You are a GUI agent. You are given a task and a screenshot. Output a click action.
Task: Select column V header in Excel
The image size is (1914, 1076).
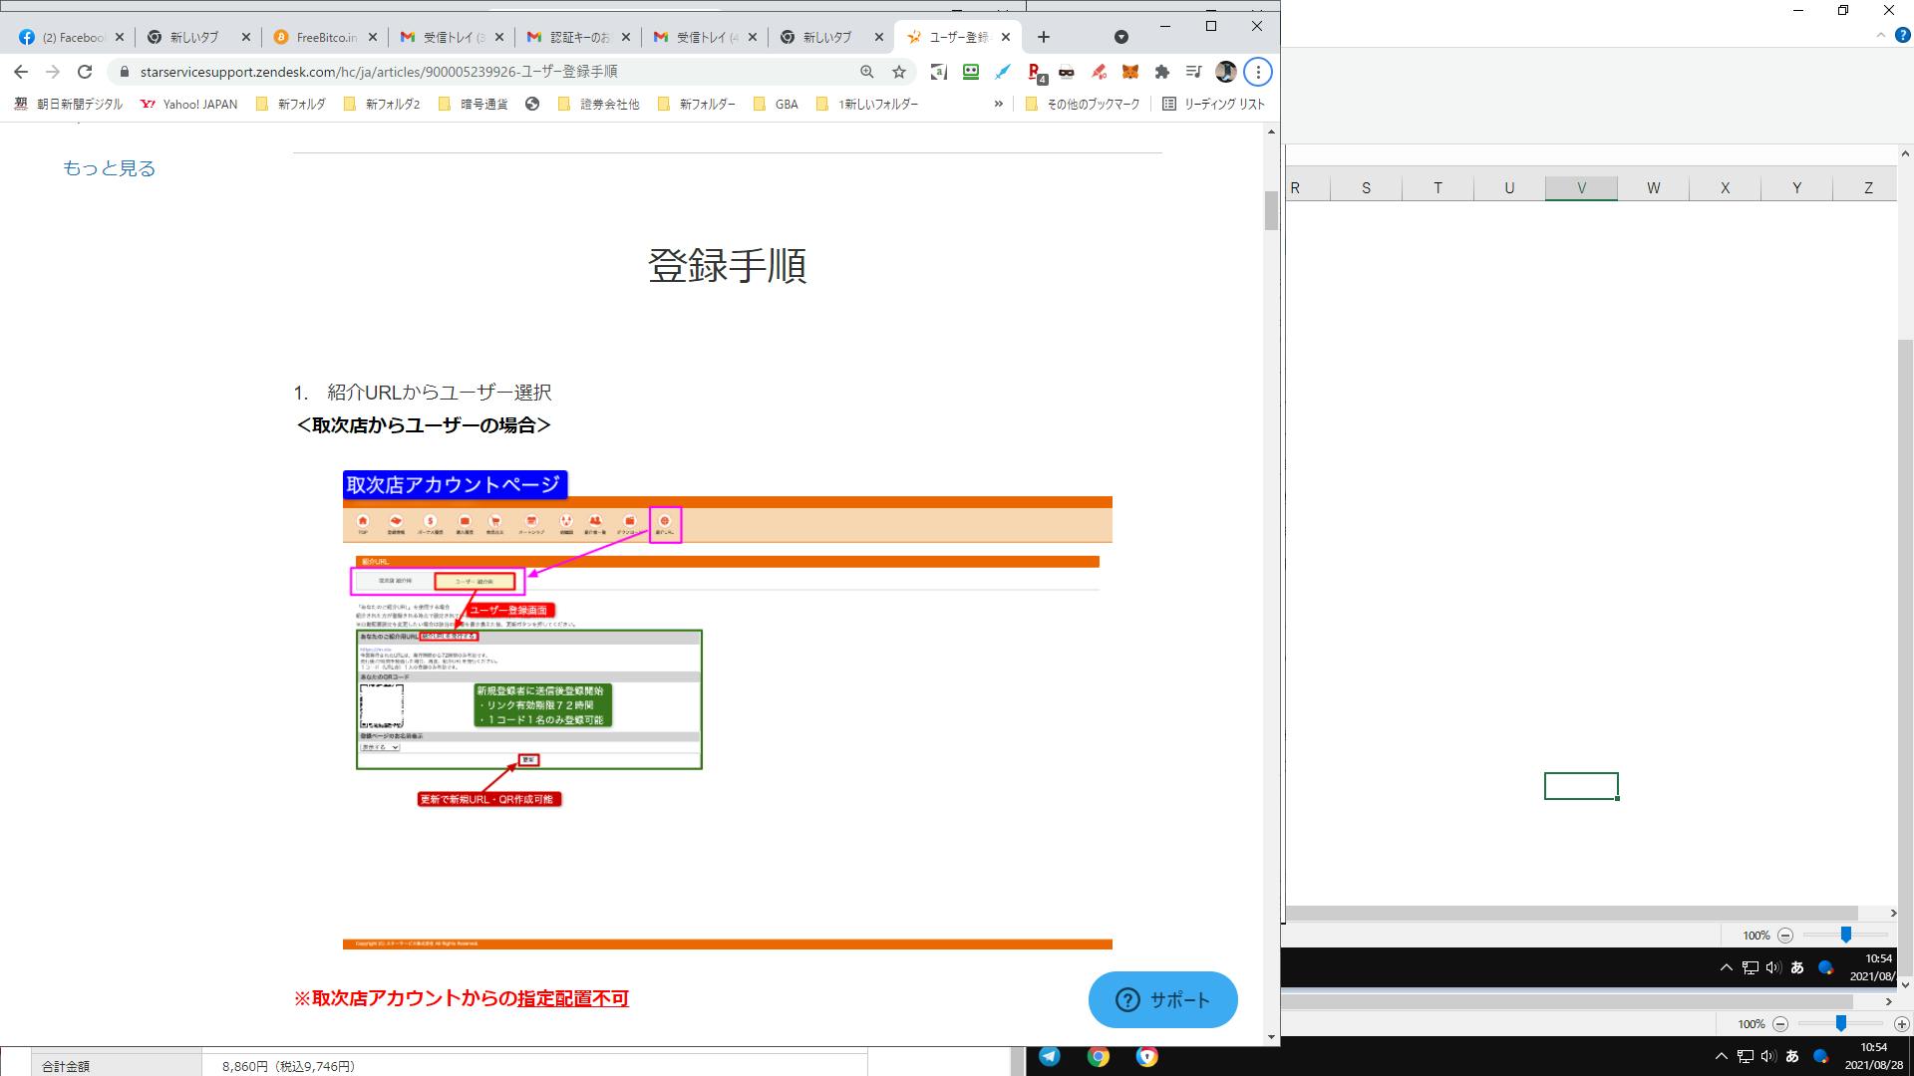1581,188
